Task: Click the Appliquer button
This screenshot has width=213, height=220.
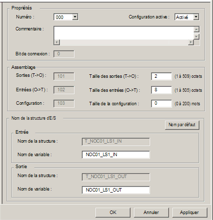Action: (x=190, y=213)
